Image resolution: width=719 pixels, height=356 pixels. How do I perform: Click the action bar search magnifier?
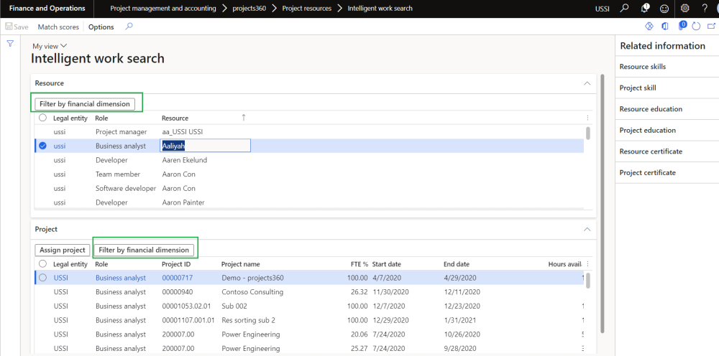129,27
